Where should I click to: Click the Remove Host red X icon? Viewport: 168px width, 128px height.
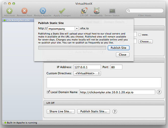[x=24, y=11]
